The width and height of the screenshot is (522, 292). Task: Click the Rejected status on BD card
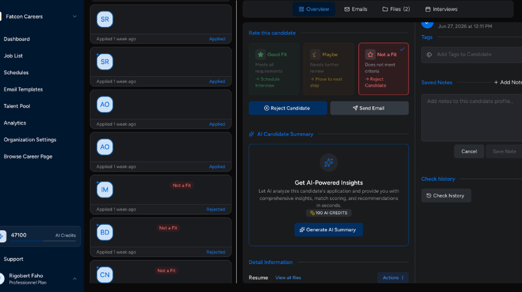coord(215,252)
